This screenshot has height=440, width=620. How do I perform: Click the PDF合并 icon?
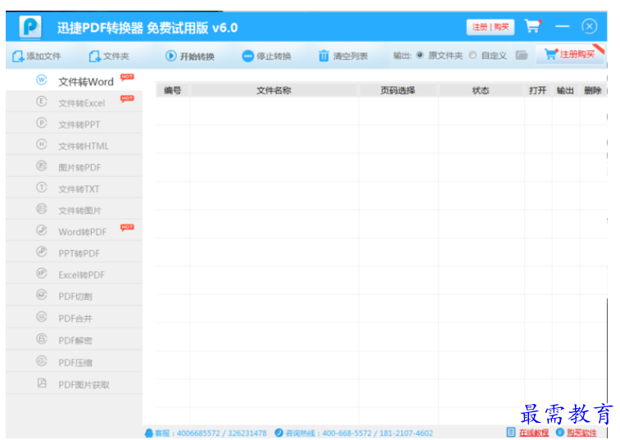(x=42, y=316)
